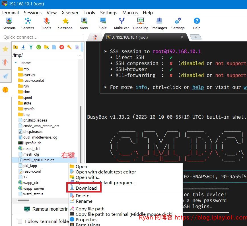
Task: Select Rename in the context menu
Action: coord(84,201)
